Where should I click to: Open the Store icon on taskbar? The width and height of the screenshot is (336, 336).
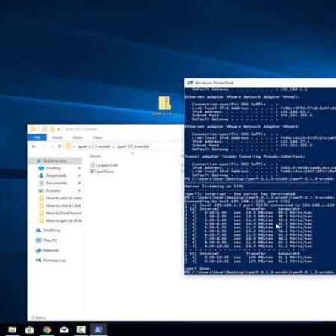29,330
